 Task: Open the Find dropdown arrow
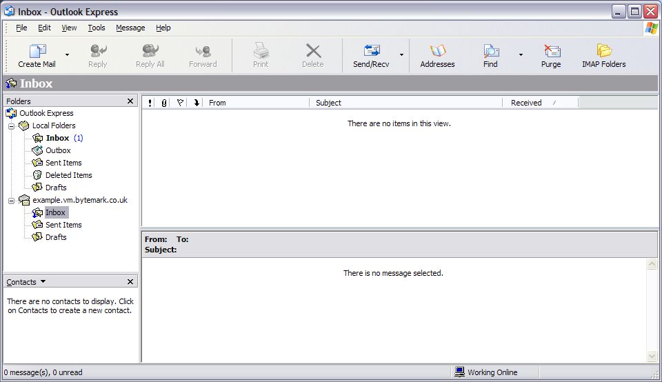[521, 55]
